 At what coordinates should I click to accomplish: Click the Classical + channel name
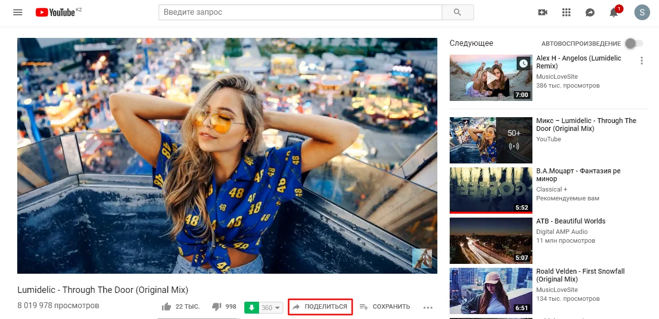point(552,189)
